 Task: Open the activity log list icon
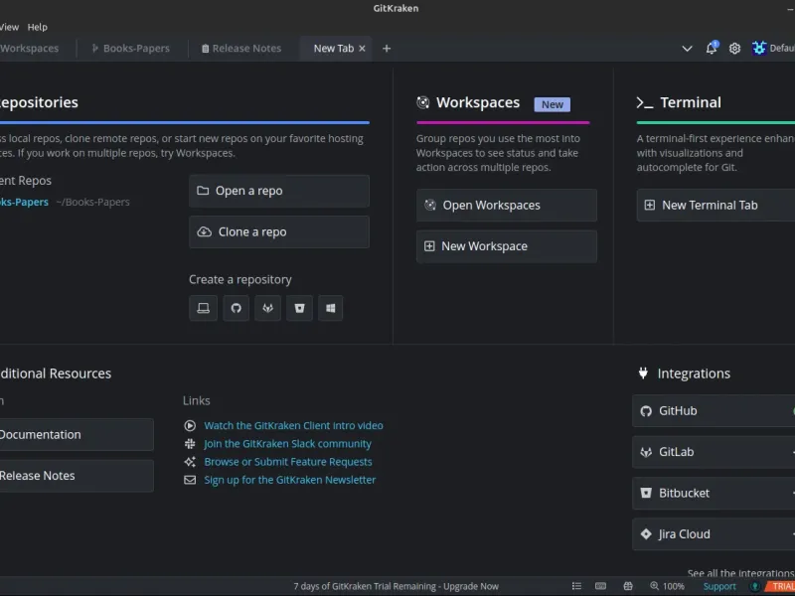point(576,586)
